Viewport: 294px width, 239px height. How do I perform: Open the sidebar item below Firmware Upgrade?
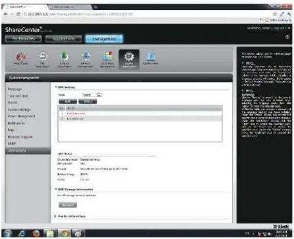(11, 144)
